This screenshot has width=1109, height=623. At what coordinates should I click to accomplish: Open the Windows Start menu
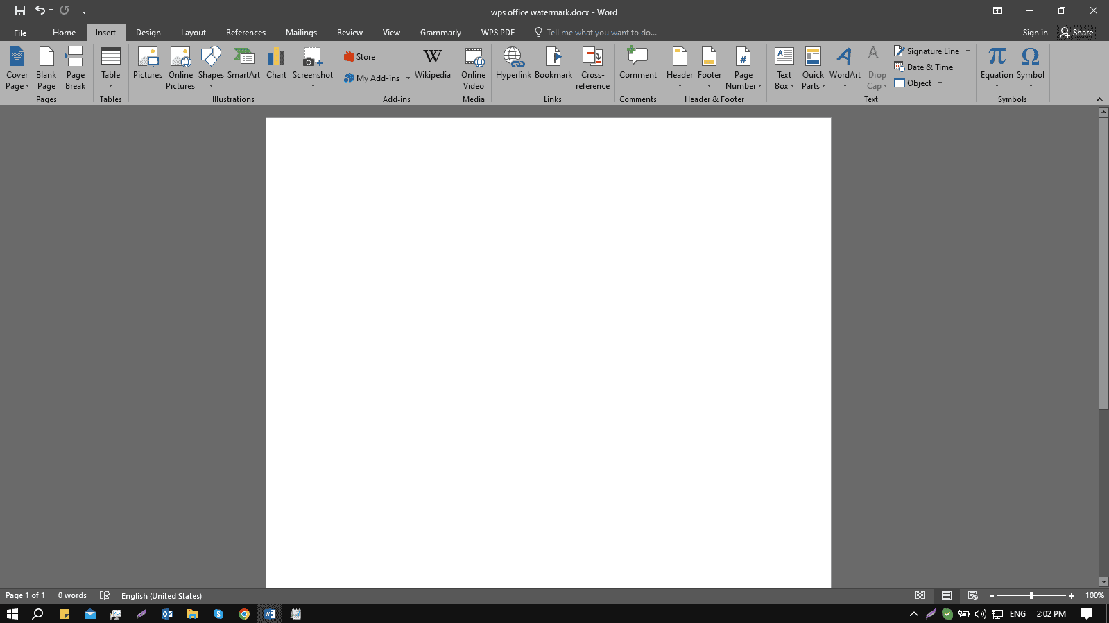[x=12, y=613]
